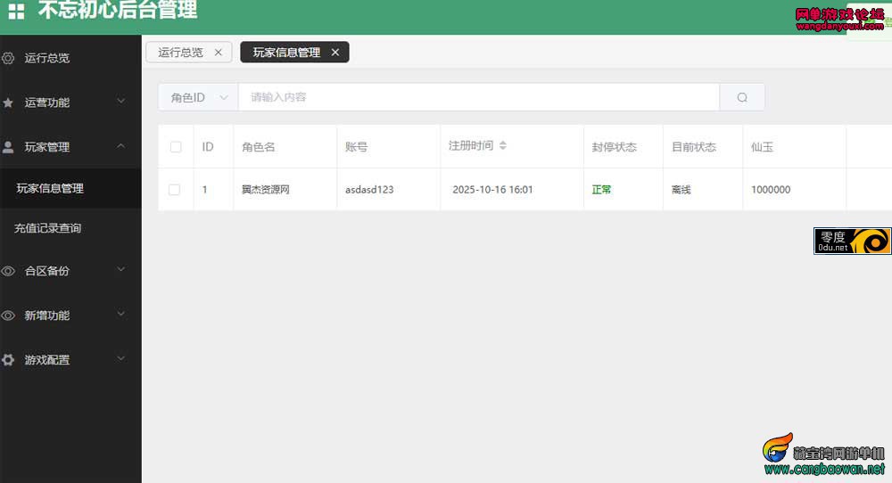The width and height of the screenshot is (892, 483).
Task: Click the 游戏配置 sidebar menu label
Action: click(x=47, y=360)
